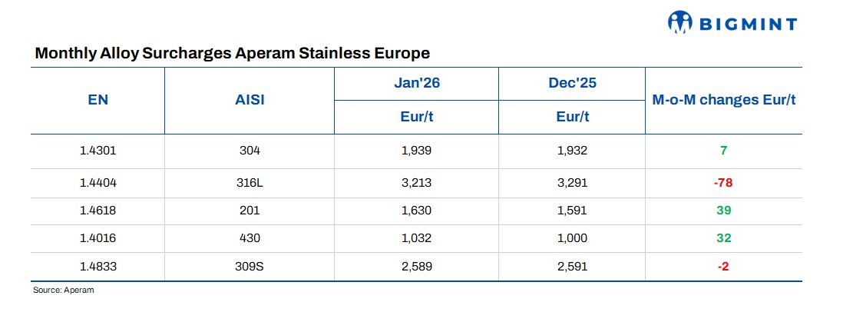Image resolution: width=843 pixels, height=312 pixels.
Task: Click the AISI column header
Action: pos(250,101)
